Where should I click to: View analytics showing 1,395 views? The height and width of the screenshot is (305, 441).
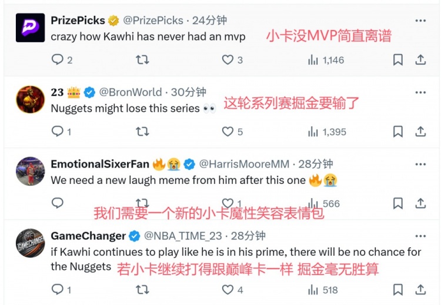tap(327, 132)
